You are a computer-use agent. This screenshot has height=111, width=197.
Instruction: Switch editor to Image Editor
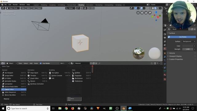14,76
